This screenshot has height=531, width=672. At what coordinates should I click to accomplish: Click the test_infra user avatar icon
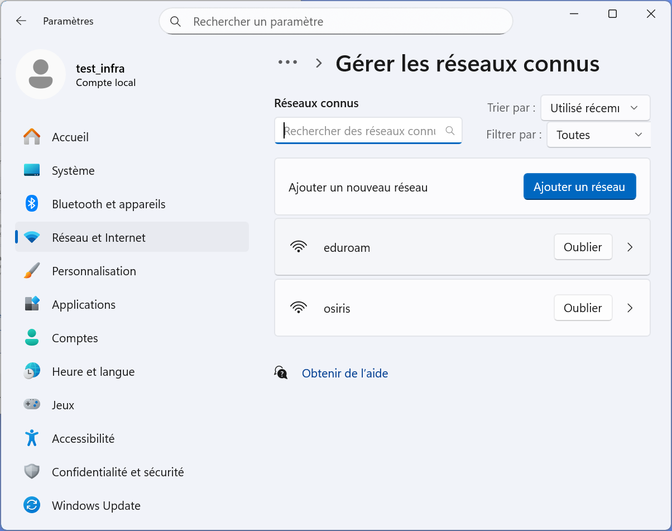point(40,74)
